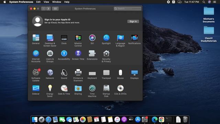Open the Siri preferences pane
Screen dimensions: 220x124
click(92, 39)
